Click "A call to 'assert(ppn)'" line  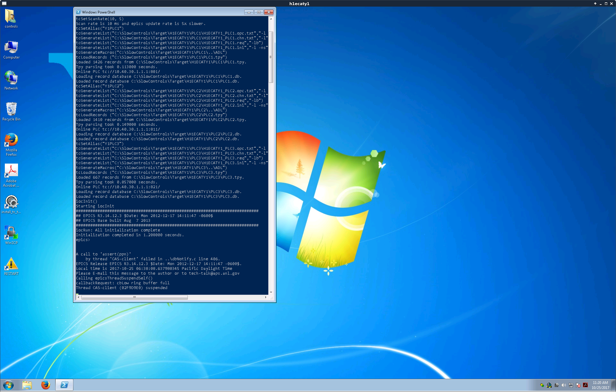(104, 254)
